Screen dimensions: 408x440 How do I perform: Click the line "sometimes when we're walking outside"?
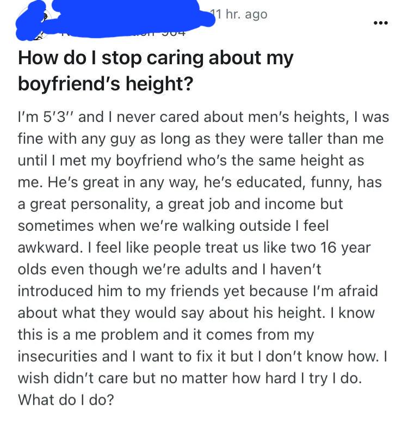click(x=174, y=226)
